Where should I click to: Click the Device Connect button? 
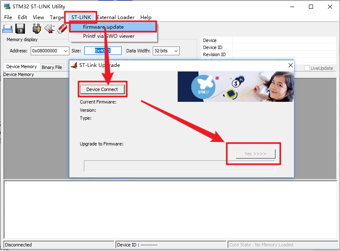(x=102, y=89)
